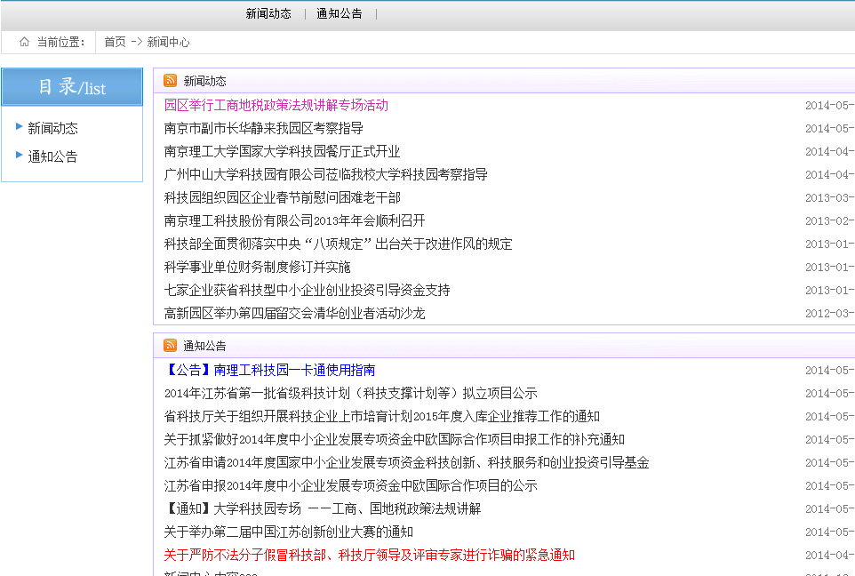This screenshot has width=855, height=576.
Task: Go to 首页 via the breadcrumb link
Action: 115,42
